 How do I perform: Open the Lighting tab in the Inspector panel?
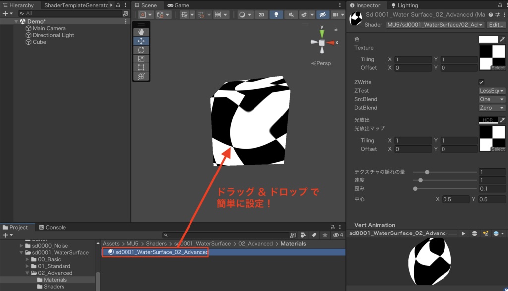[x=409, y=5]
